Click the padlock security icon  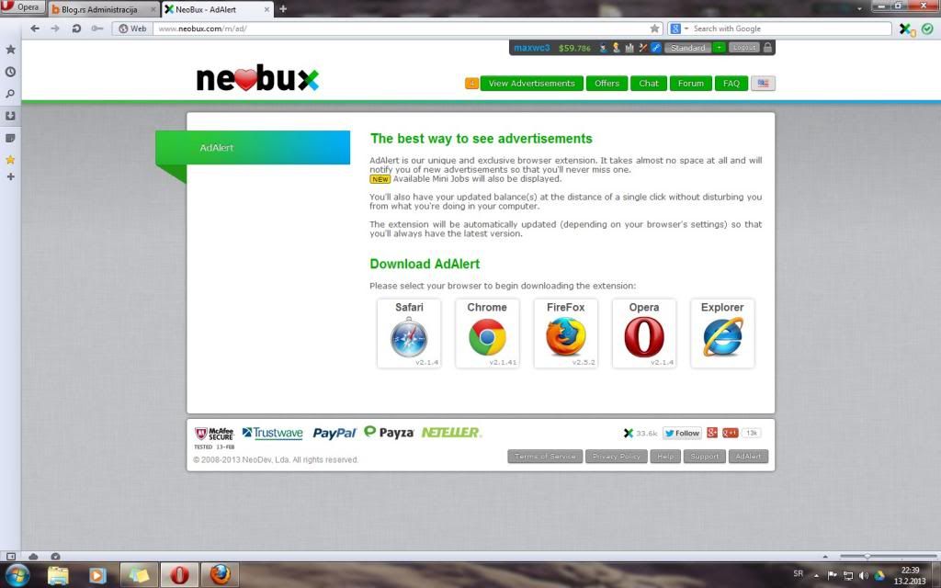click(x=767, y=48)
